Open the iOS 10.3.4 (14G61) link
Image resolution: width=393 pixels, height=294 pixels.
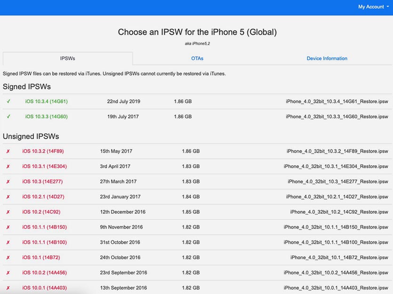[x=47, y=101]
